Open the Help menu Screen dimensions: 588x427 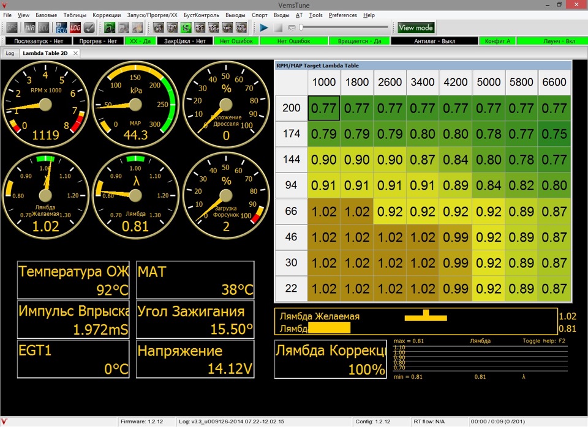369,15
